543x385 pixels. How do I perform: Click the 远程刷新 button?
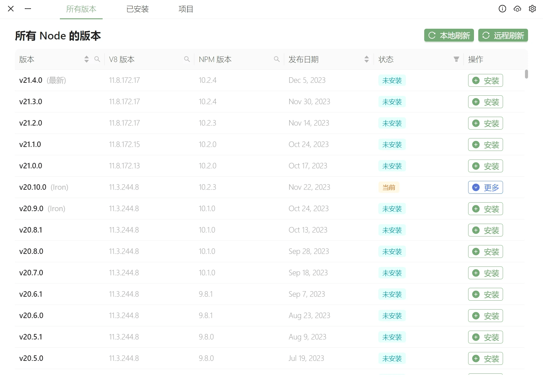tap(503, 35)
